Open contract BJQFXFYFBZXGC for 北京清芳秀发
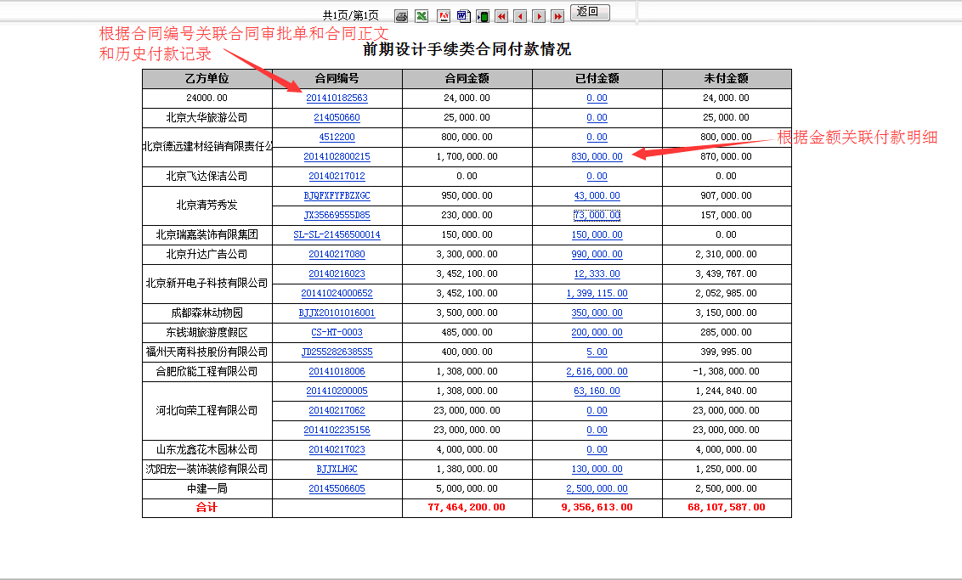The width and height of the screenshot is (962, 580). coord(336,195)
